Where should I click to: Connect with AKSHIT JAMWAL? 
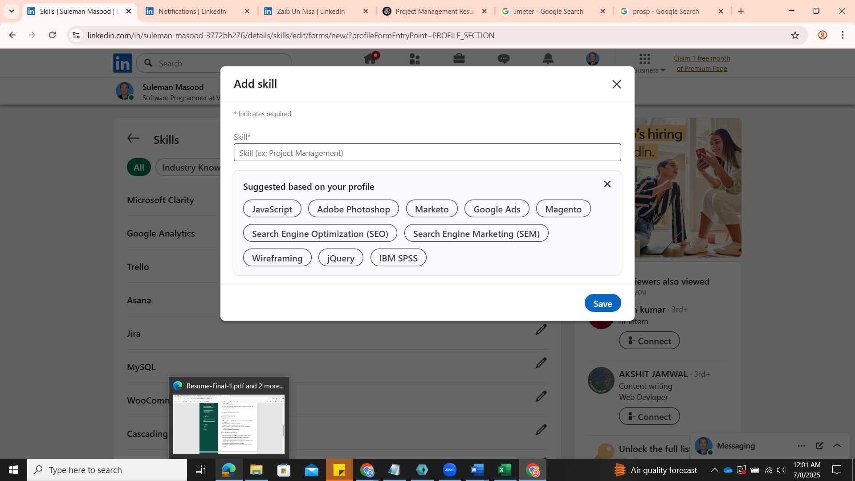649,416
